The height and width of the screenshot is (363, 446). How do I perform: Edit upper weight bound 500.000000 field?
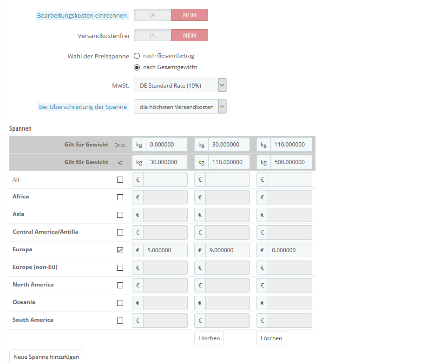click(291, 162)
